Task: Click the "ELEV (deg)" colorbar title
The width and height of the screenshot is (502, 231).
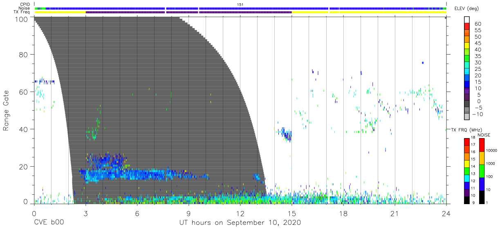Action: click(x=466, y=8)
